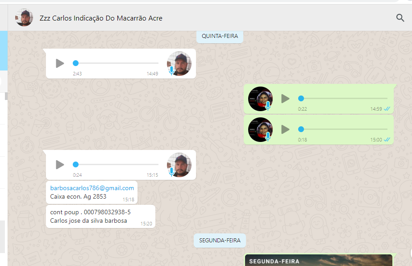Screen dimensions: 412x266
Task: Play the 0:18 sent voice message
Action: pyautogui.click(x=285, y=129)
